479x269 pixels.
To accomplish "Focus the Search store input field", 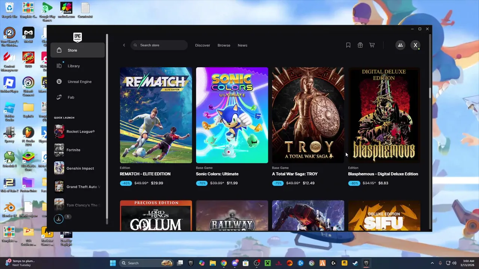I will coord(159,45).
